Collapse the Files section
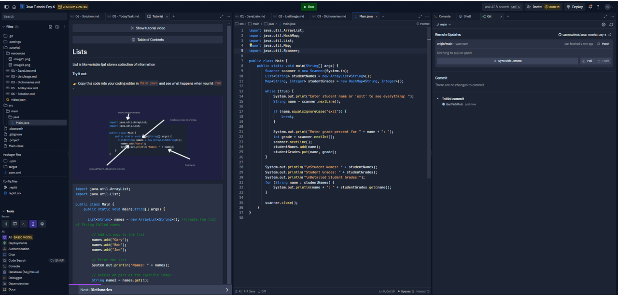This screenshot has width=618, height=295. pos(3,27)
